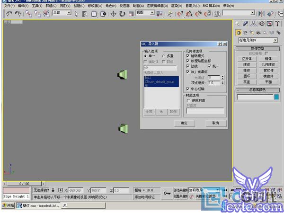Select the 单一 radio option
The width and height of the screenshot is (284, 213).
tap(145, 56)
